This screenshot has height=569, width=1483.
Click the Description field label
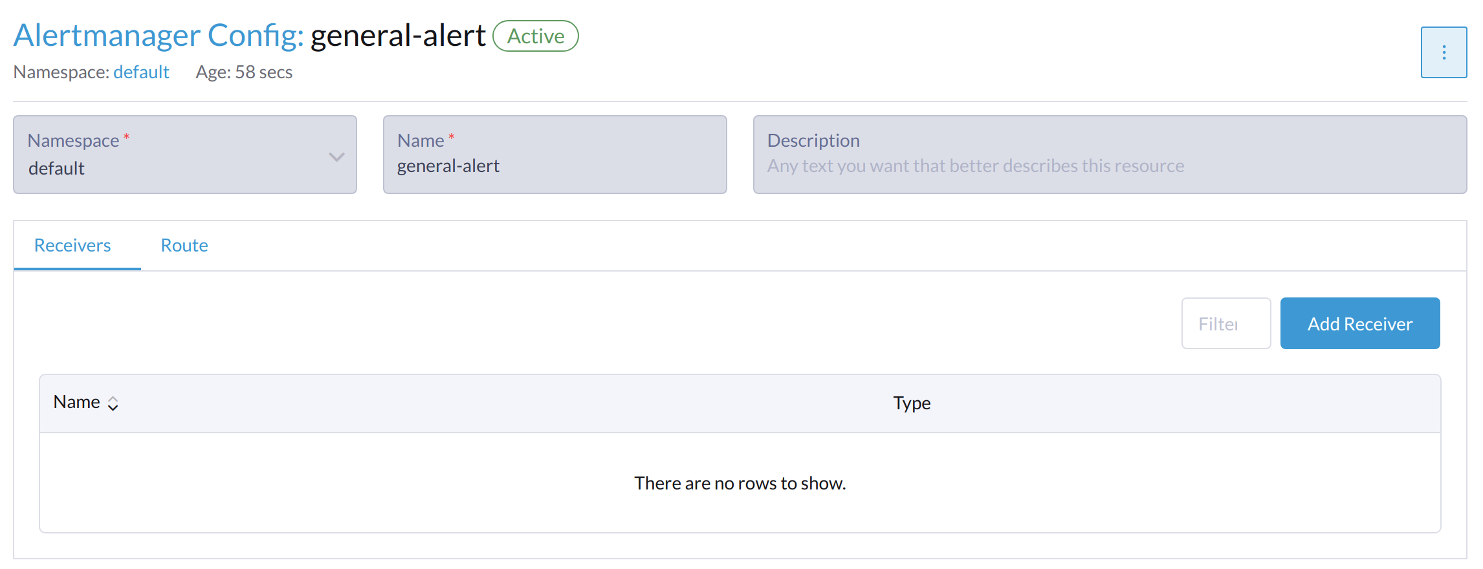(813, 140)
